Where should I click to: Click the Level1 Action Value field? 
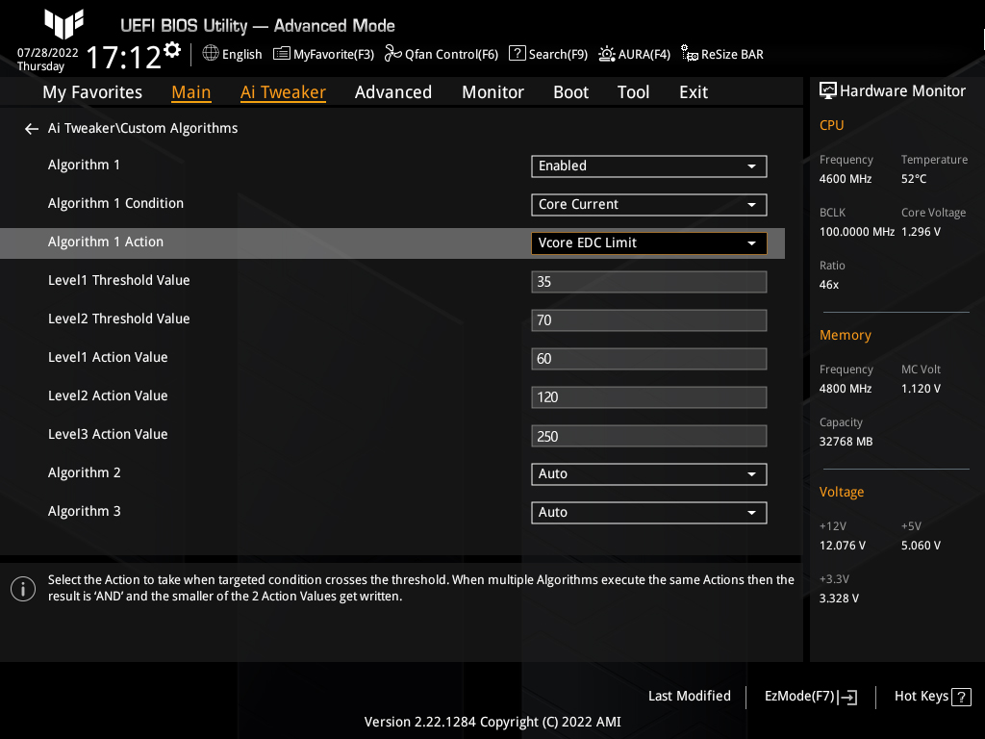(649, 359)
